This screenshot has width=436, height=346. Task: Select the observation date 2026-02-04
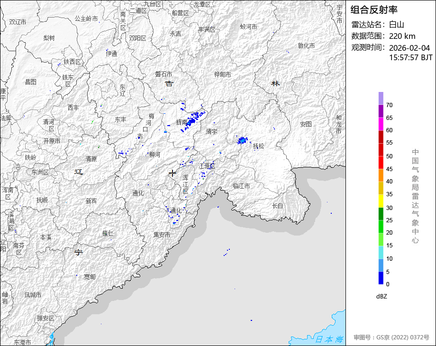click(409, 48)
